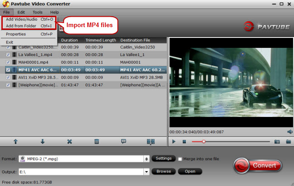Select Properties in the File menu
This screenshot has height=186, width=294.
click(29, 34)
